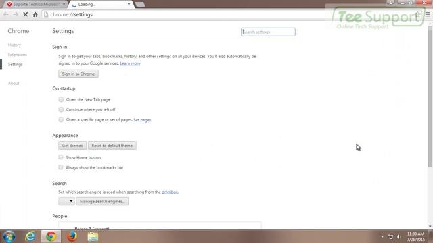The height and width of the screenshot is (243, 433).
Task: Click Reset to default theme
Action: (x=112, y=146)
